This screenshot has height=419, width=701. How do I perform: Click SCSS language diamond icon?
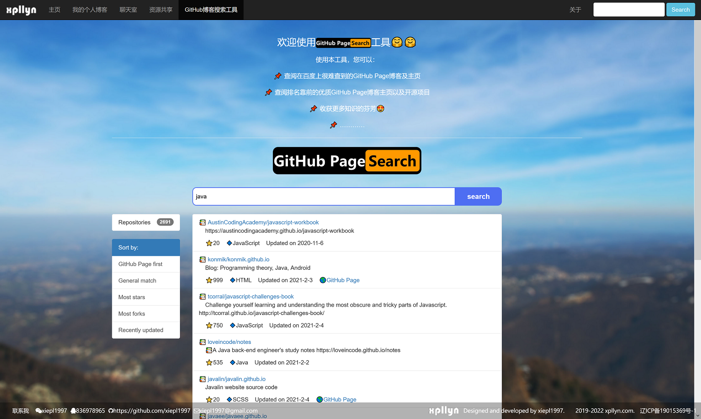[x=229, y=399]
